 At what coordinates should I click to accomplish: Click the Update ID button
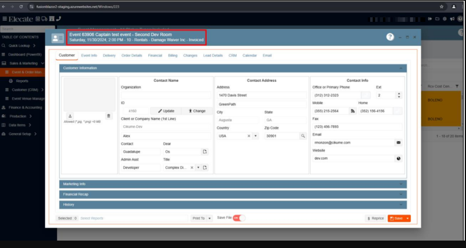pyautogui.click(x=166, y=111)
